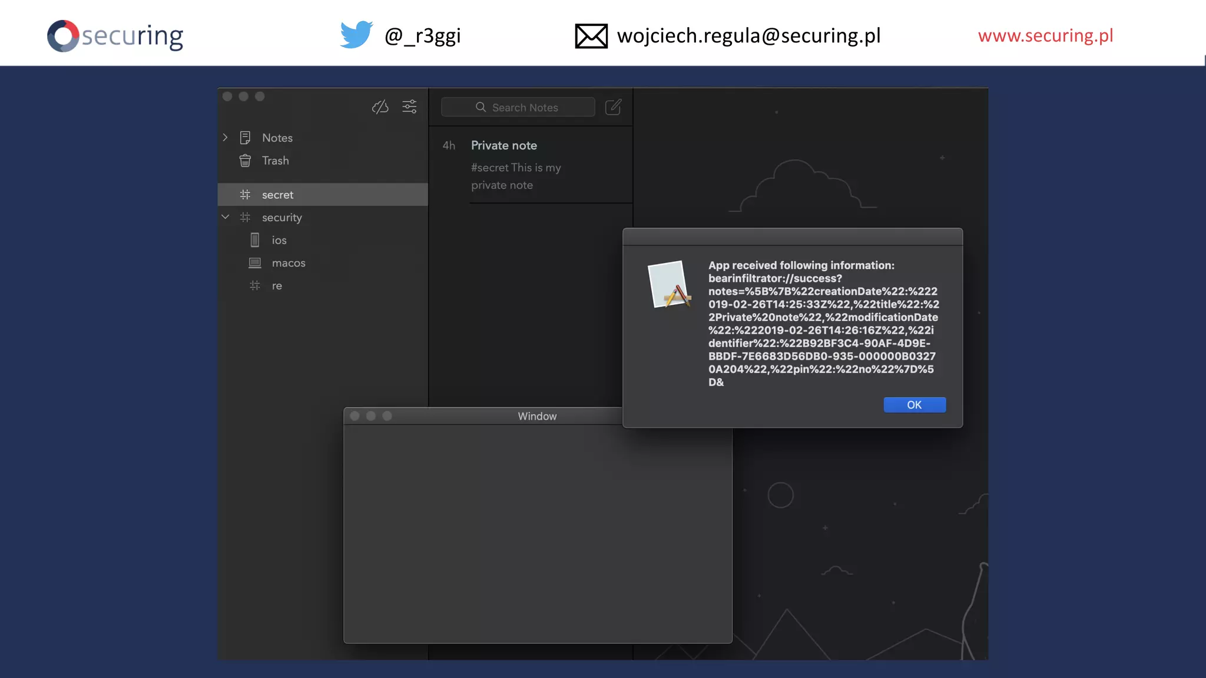Click the '4h' timestamp on Private note
This screenshot has height=678, width=1206.
[449, 145]
